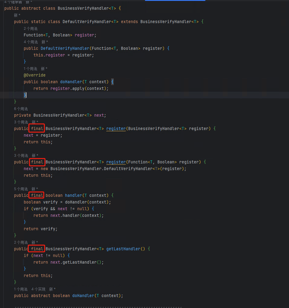Click "2个用法" hint above getLastHandler method
289x308 pixels.
21,242
